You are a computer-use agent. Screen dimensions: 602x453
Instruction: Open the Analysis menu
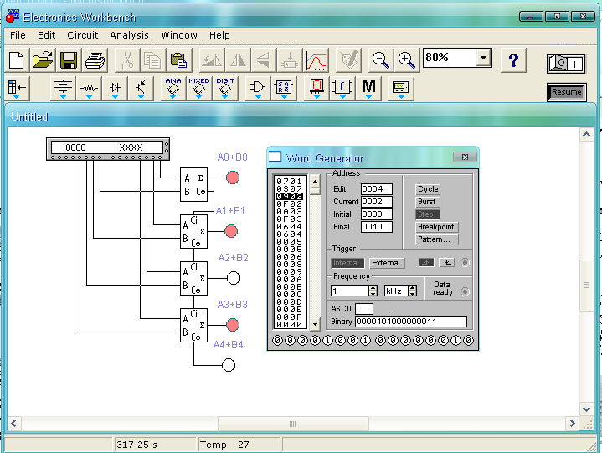(130, 35)
